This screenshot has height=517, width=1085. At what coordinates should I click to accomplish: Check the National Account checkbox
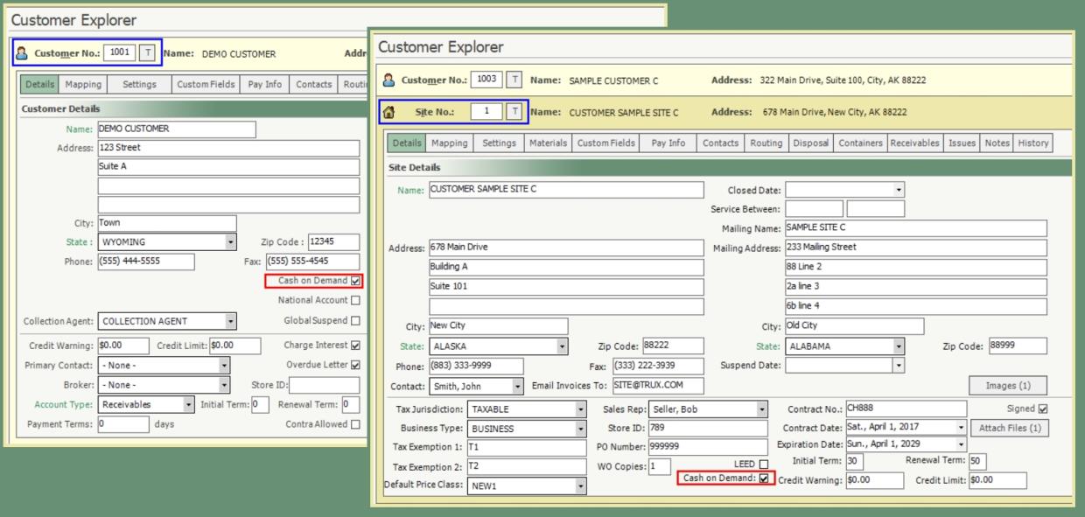tap(354, 300)
